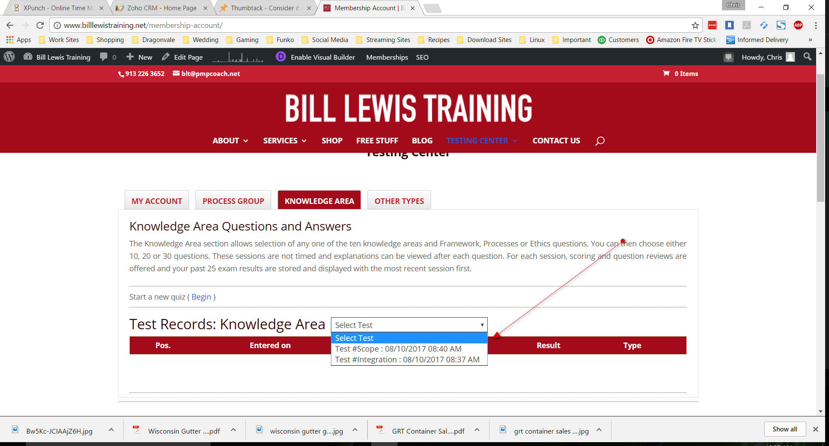Close the downloads bar
The height and width of the screenshot is (446, 829).
pyautogui.click(x=815, y=429)
